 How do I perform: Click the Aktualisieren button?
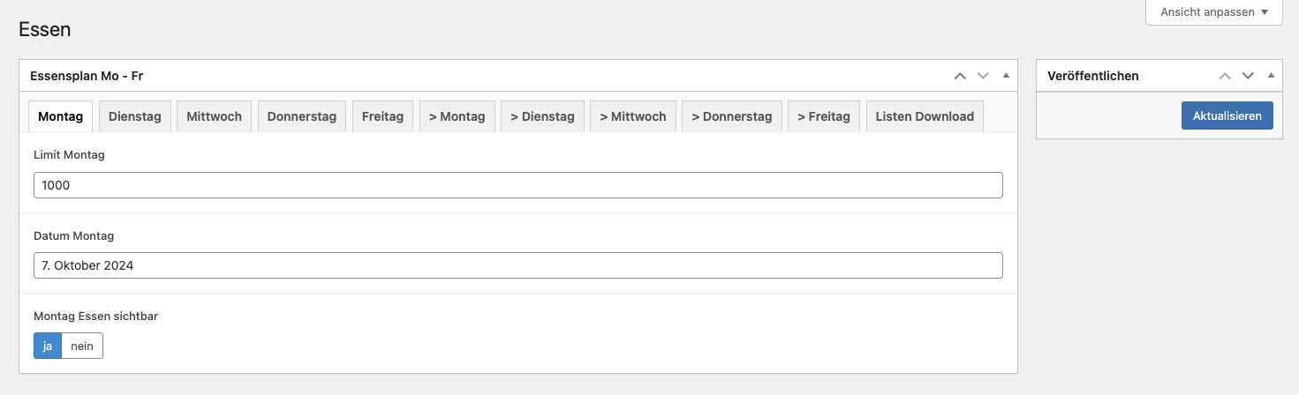point(1227,116)
